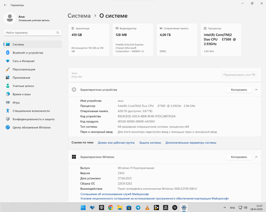Open 'Конфиденциальность и защита' section

(x=33, y=119)
